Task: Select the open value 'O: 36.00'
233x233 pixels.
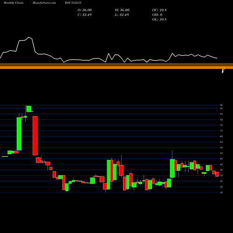Action: (x=85, y=10)
